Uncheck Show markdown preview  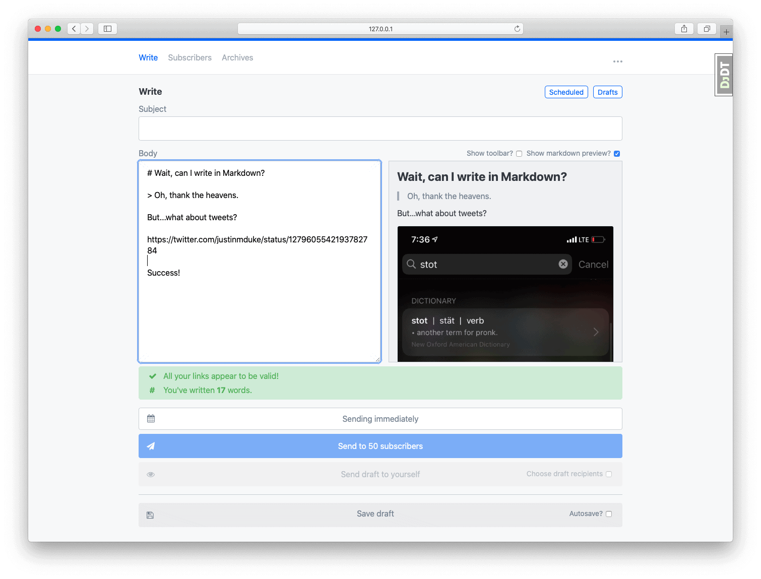point(617,154)
